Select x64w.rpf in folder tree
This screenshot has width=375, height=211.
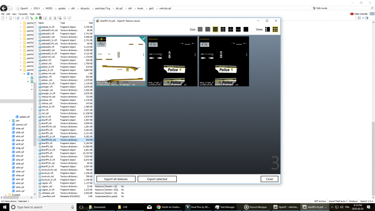coord(20,191)
